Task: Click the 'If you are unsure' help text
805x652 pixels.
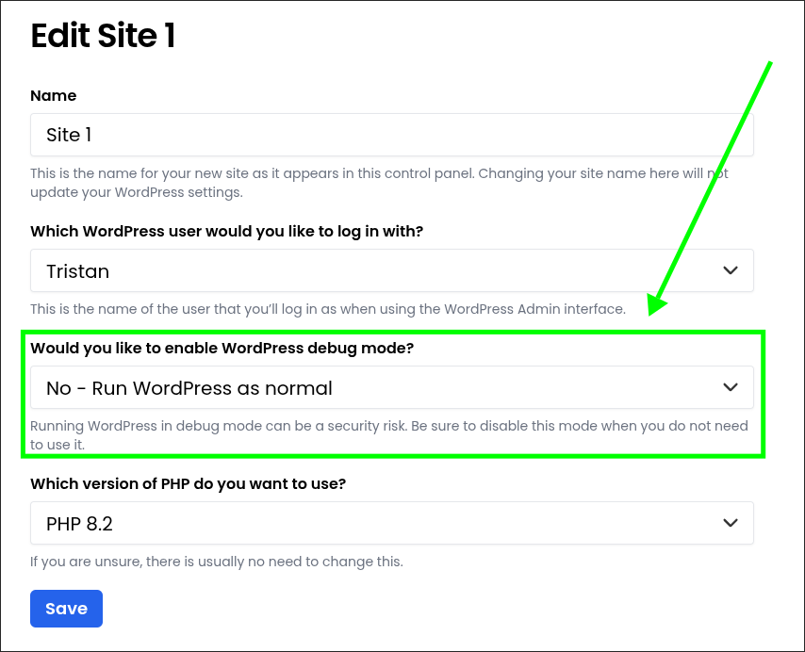Action: (217, 562)
